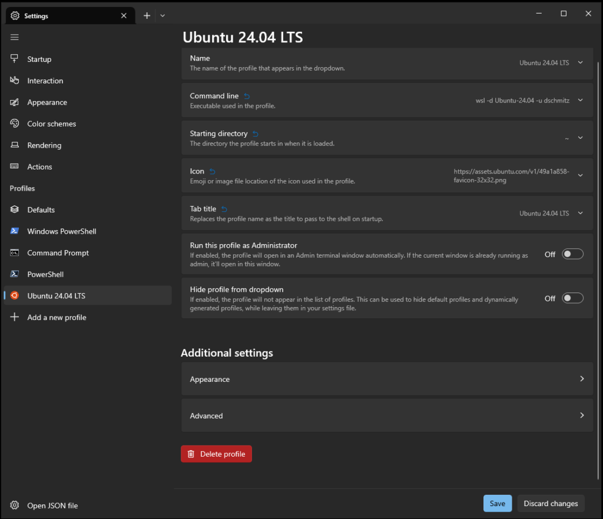
Task: Expand the Command line setting
Action: click(x=580, y=100)
